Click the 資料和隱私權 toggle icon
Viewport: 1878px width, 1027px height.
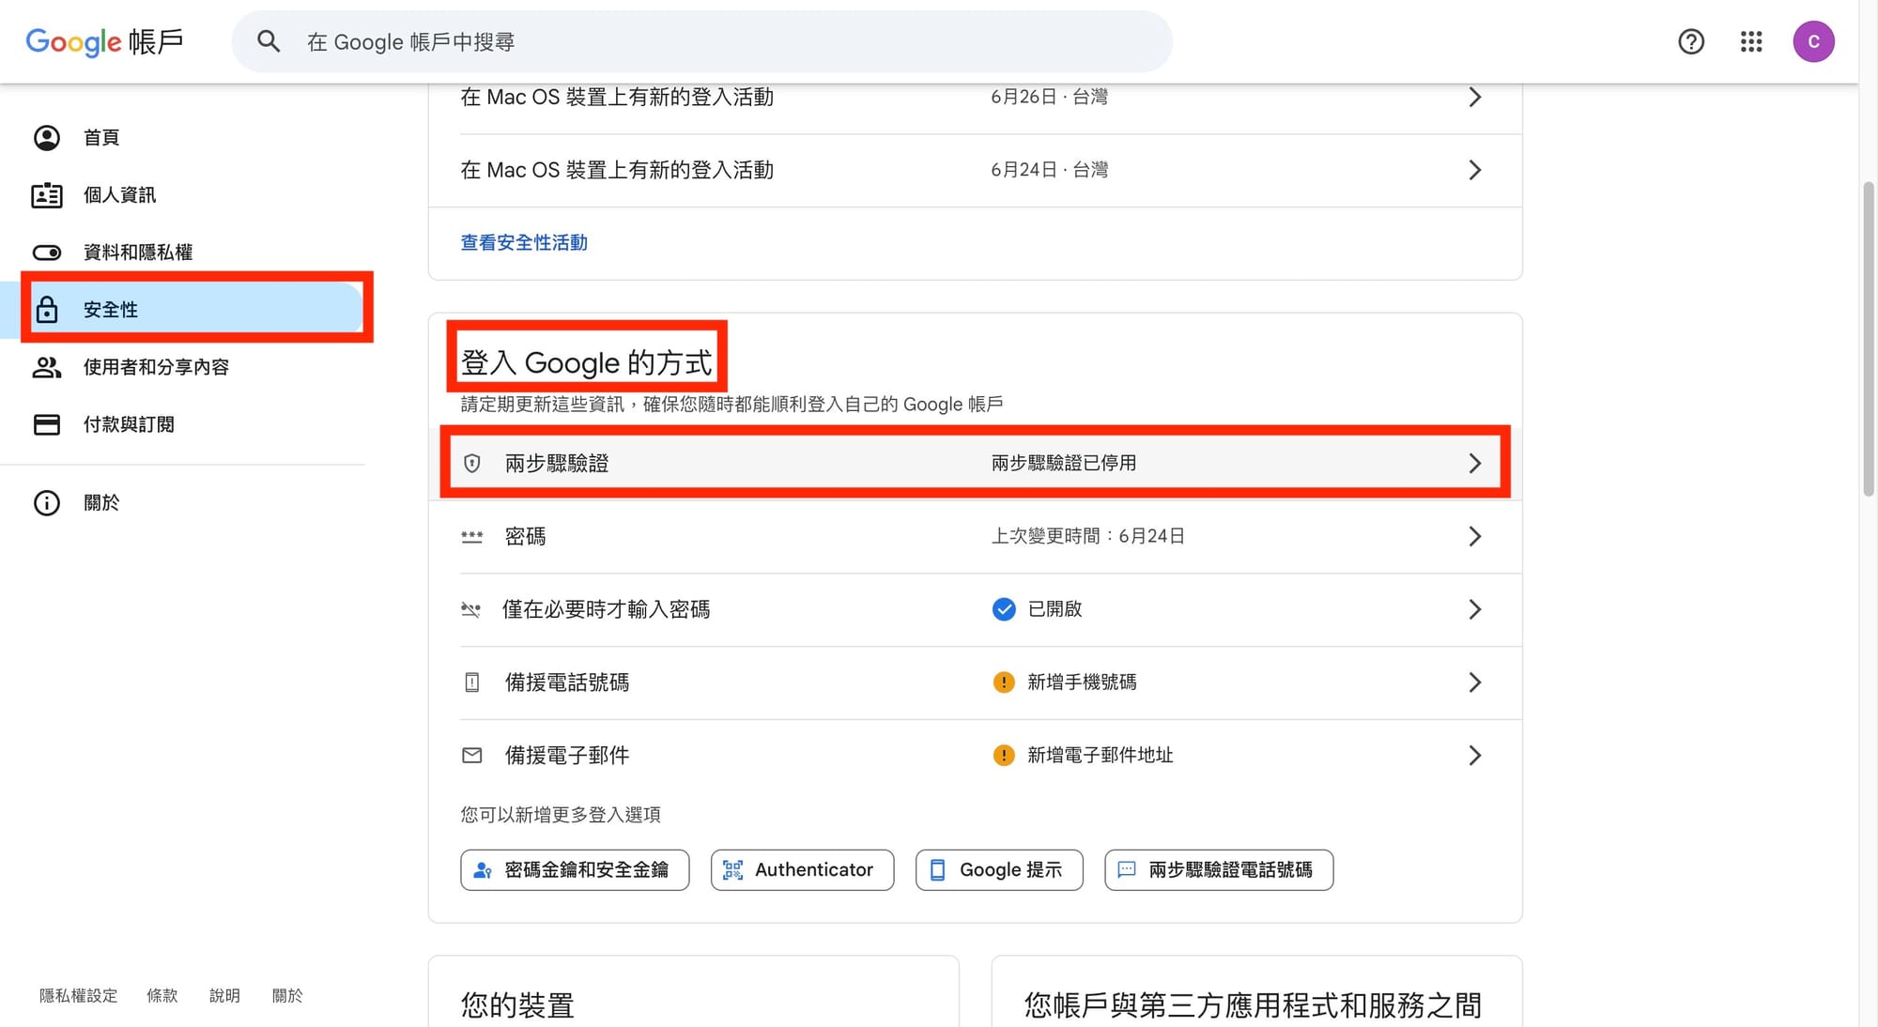click(x=47, y=253)
